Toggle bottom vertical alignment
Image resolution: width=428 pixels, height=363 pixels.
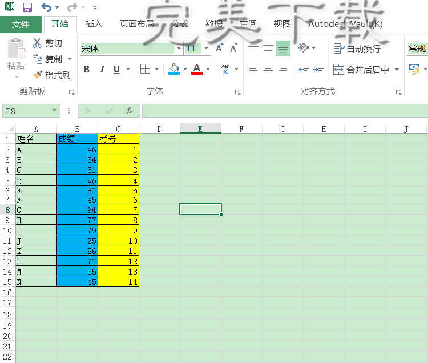pos(283,48)
